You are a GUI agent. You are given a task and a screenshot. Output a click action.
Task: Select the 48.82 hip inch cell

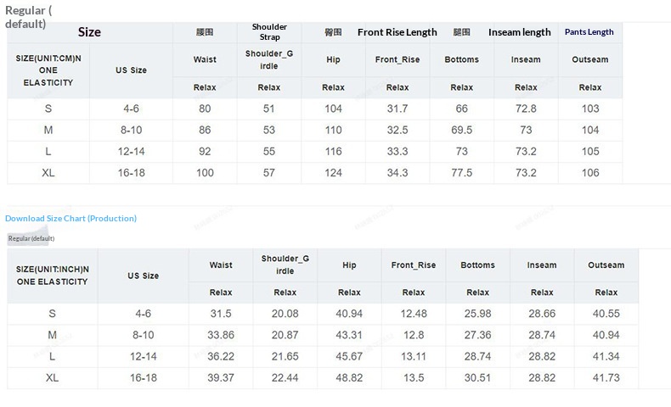coord(349,377)
